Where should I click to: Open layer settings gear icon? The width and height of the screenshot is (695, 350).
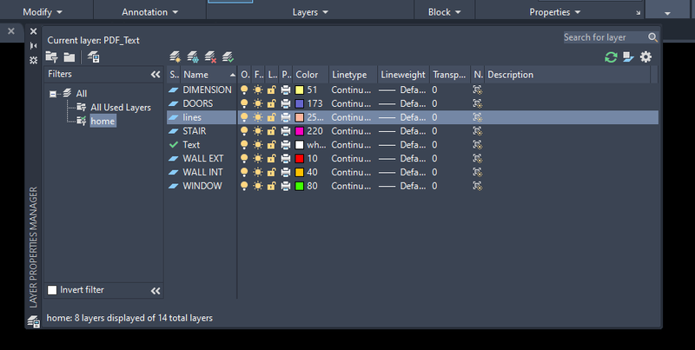645,57
